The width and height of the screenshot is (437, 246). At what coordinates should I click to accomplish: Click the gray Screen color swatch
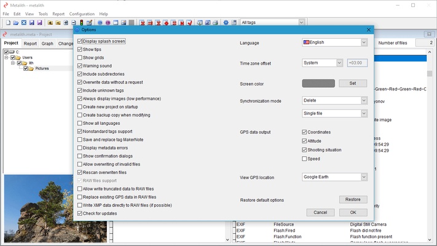click(x=318, y=84)
